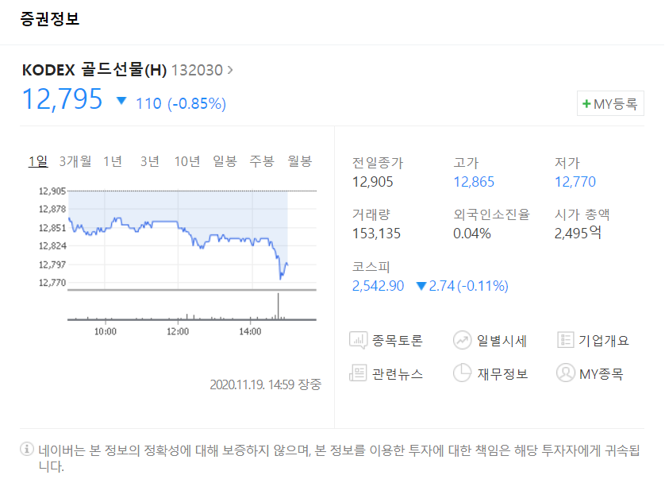Screen dimensions: 665x479
Task: Open the 재무정보 link
Action: tap(502, 373)
